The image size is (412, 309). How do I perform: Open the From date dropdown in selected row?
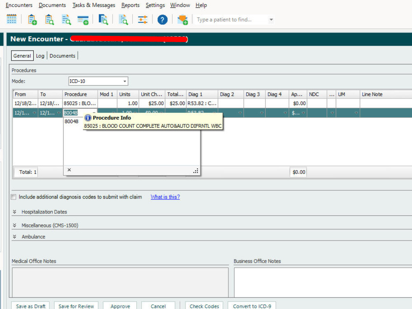click(x=35, y=113)
